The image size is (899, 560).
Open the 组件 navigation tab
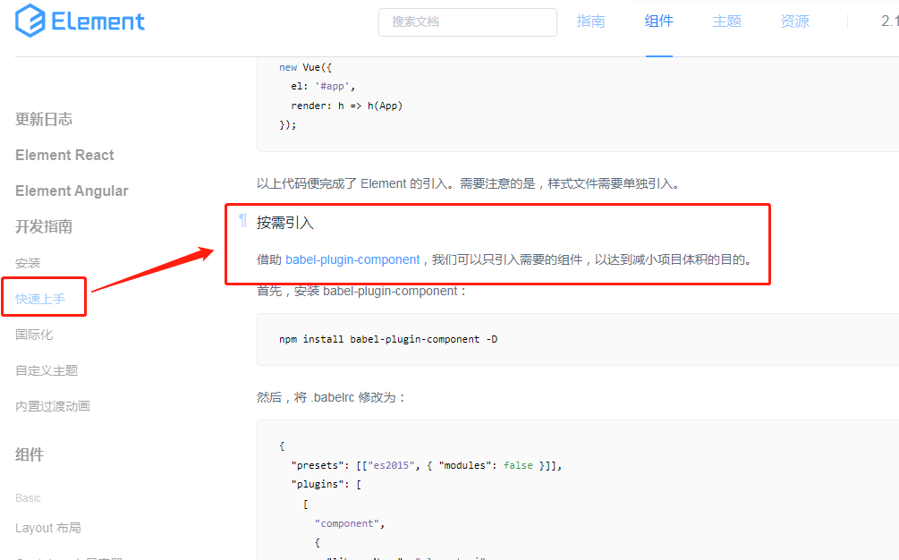coord(658,21)
